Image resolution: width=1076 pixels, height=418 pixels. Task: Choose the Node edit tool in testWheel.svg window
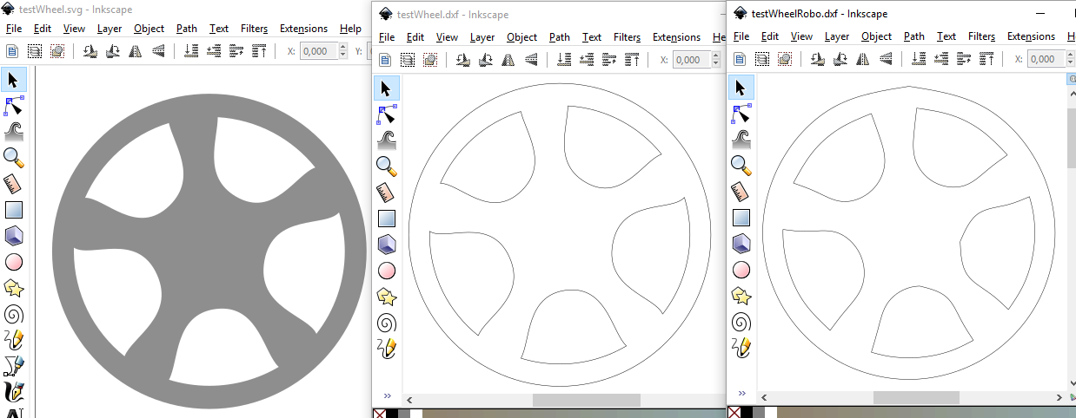[13, 106]
